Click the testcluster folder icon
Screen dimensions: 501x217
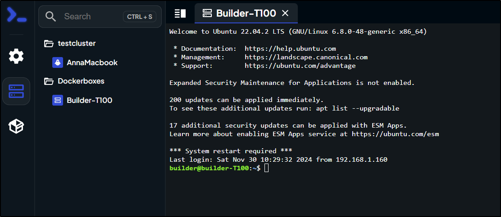click(x=49, y=43)
